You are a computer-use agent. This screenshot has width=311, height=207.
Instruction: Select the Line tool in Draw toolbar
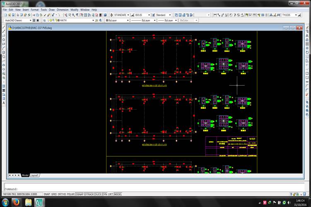point(4,27)
